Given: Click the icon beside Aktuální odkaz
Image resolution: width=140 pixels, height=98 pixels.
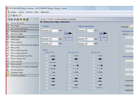Looking at the screenshot, I should tap(8, 34).
